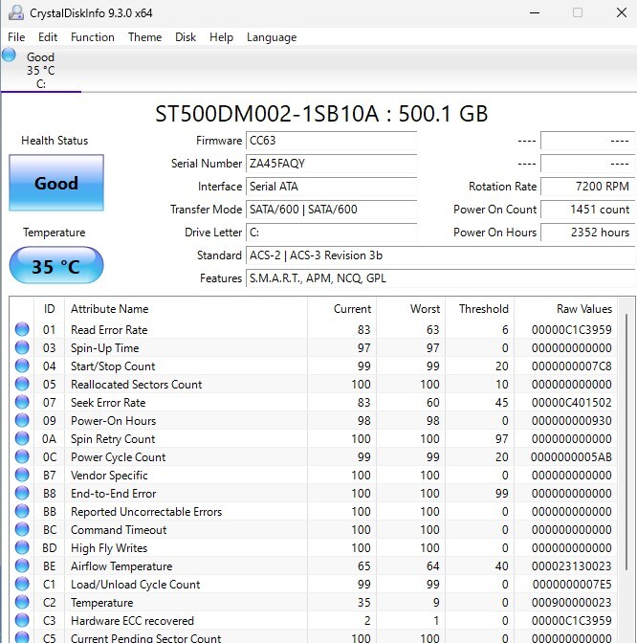Click the status orb beside Seek Error Rate
Image resolution: width=637 pixels, height=643 pixels.
tap(22, 403)
